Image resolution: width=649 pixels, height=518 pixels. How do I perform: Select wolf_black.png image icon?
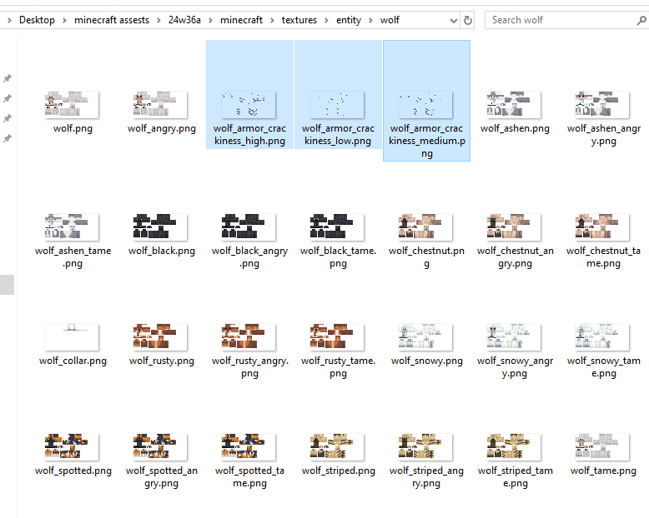[160, 227]
